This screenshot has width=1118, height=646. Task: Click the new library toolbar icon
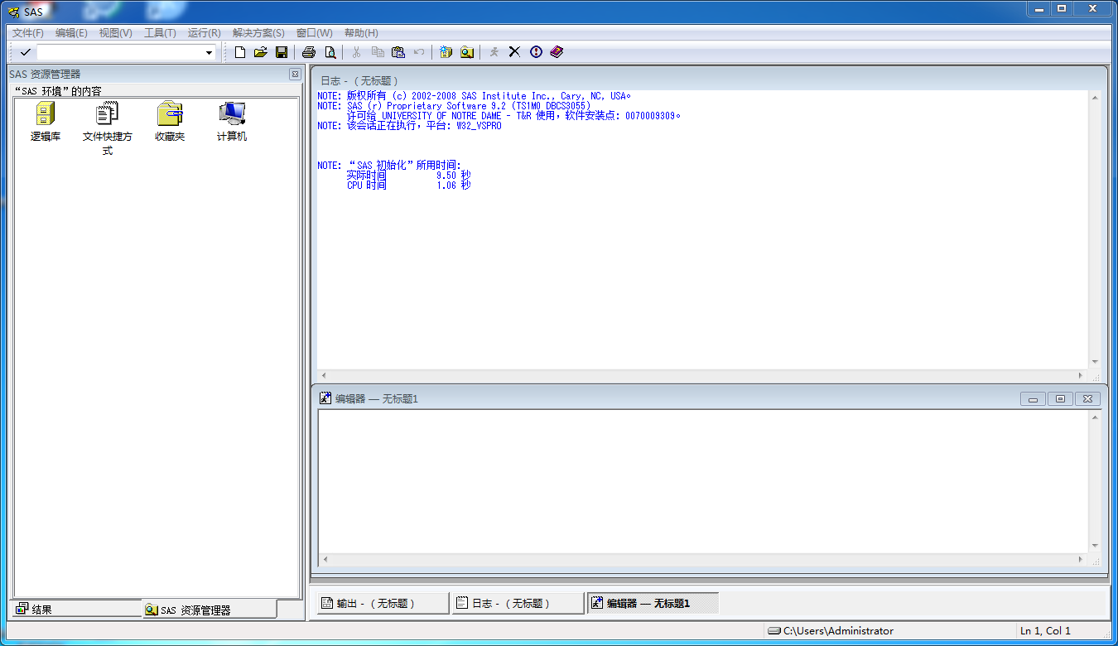(446, 52)
